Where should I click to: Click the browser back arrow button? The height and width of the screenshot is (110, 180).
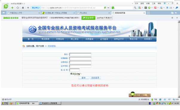pyautogui.click(x=13, y=8)
